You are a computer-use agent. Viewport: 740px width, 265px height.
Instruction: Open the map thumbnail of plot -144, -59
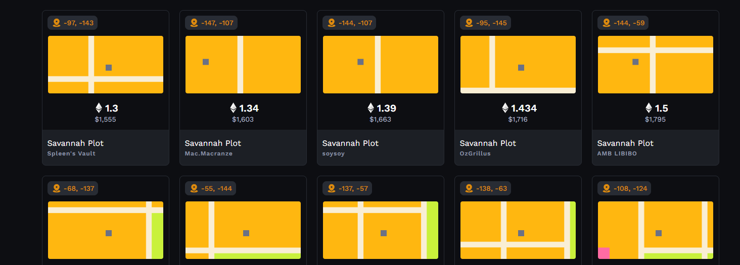(656, 65)
